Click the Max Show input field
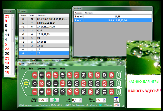This screenshot has height=111, width=163. [x=99, y=100]
